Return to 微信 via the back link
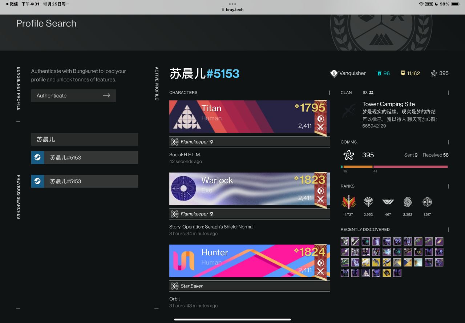 point(12,4)
